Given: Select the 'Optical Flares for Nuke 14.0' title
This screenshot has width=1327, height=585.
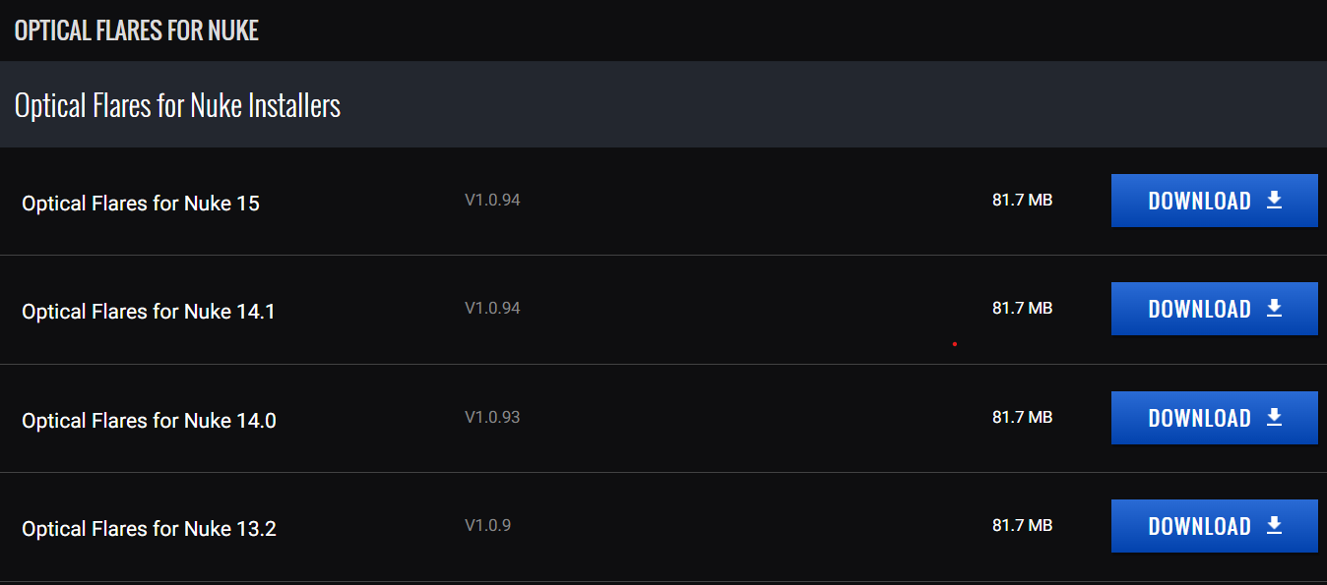Looking at the screenshot, I should tap(149, 421).
